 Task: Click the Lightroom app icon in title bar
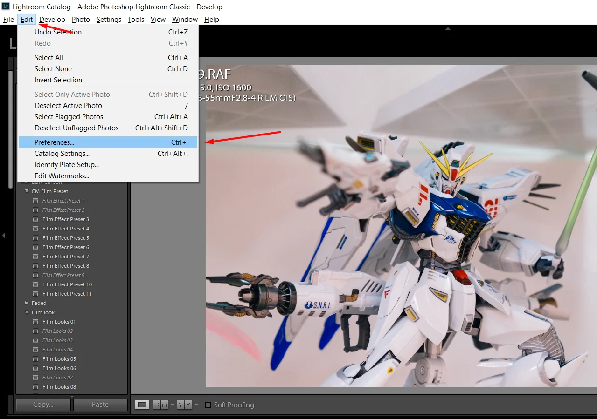pyautogui.click(x=6, y=7)
